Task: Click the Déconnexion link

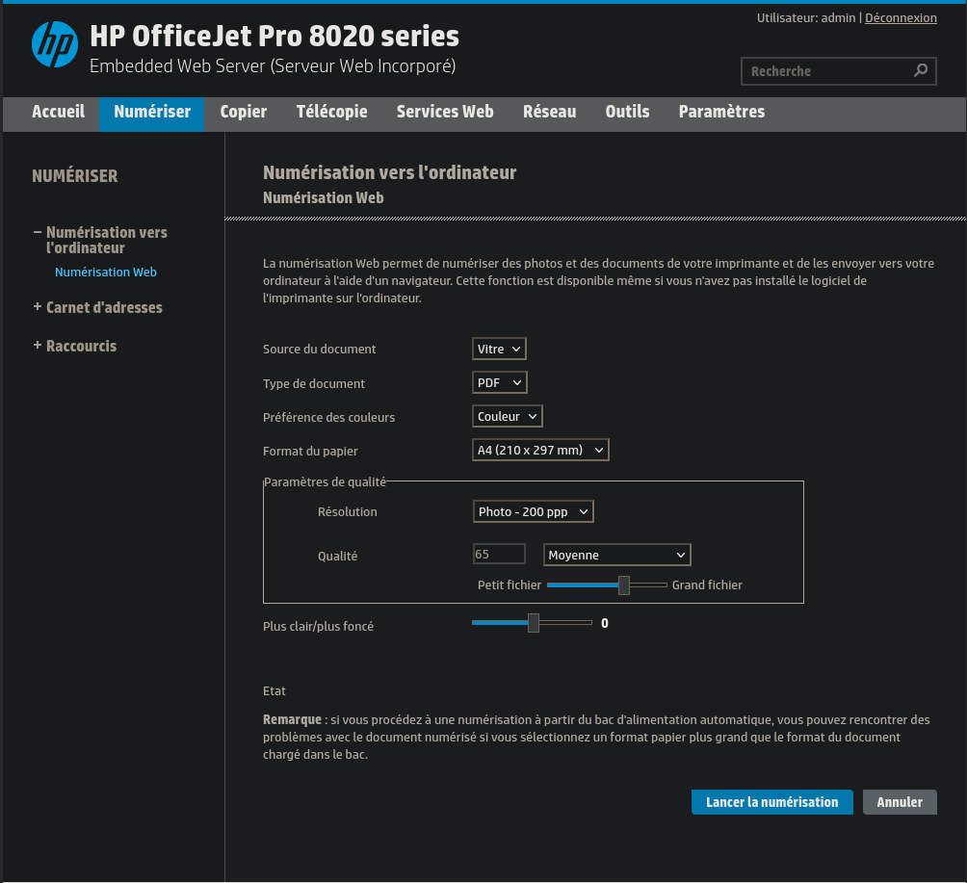Action: (901, 18)
